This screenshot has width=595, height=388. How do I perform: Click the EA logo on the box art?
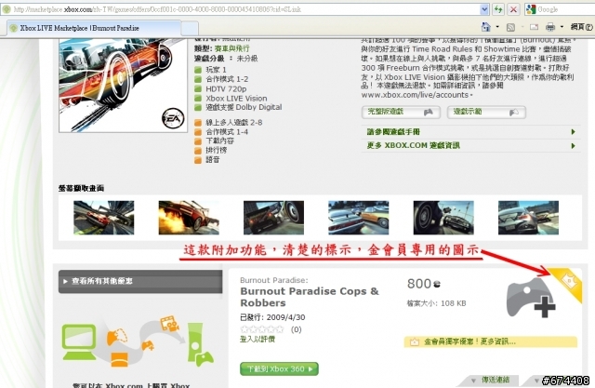173,118
